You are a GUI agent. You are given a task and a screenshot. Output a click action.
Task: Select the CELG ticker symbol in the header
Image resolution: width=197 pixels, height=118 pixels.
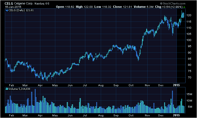9,4
